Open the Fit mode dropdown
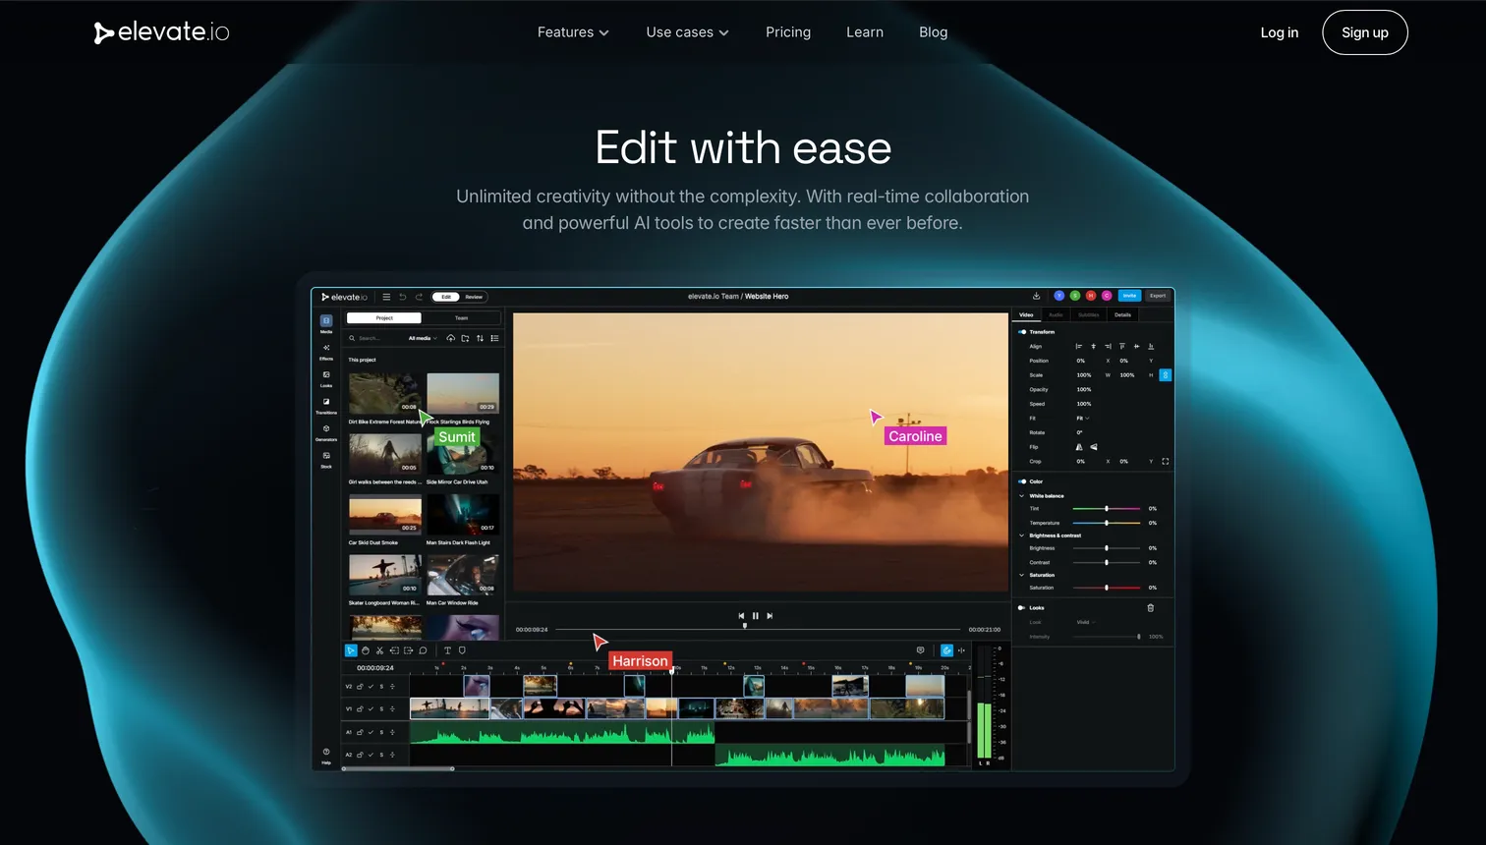This screenshot has height=845, width=1486. (x=1082, y=419)
